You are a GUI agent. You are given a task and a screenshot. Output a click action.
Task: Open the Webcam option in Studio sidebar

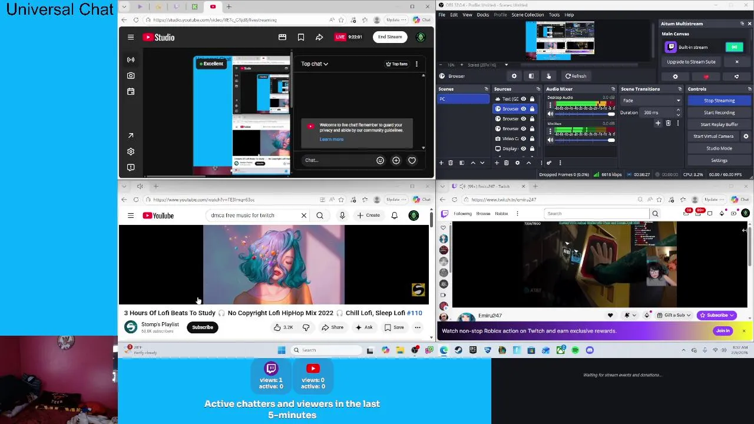coord(131,75)
